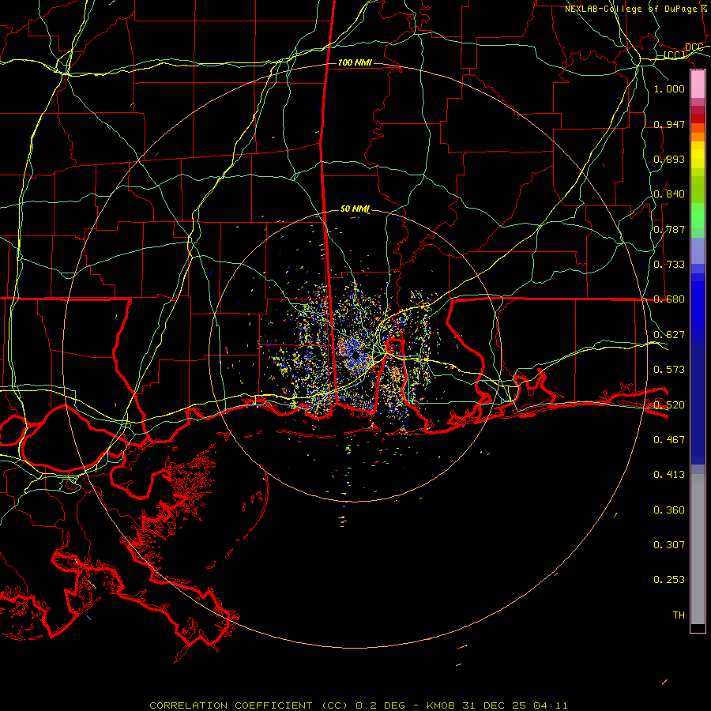Select the 0.893 legend value
Viewport: 711px width, 711px height.
[x=669, y=159]
